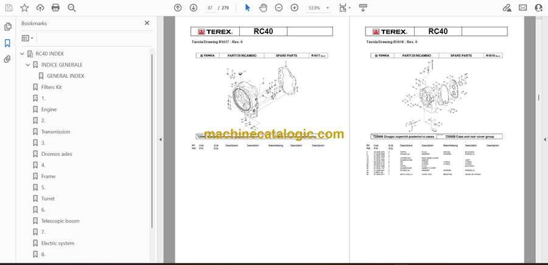Open the bookmark labeled 5.
Image resolution: width=548 pixels, height=265 pixels.
pyautogui.click(x=43, y=188)
